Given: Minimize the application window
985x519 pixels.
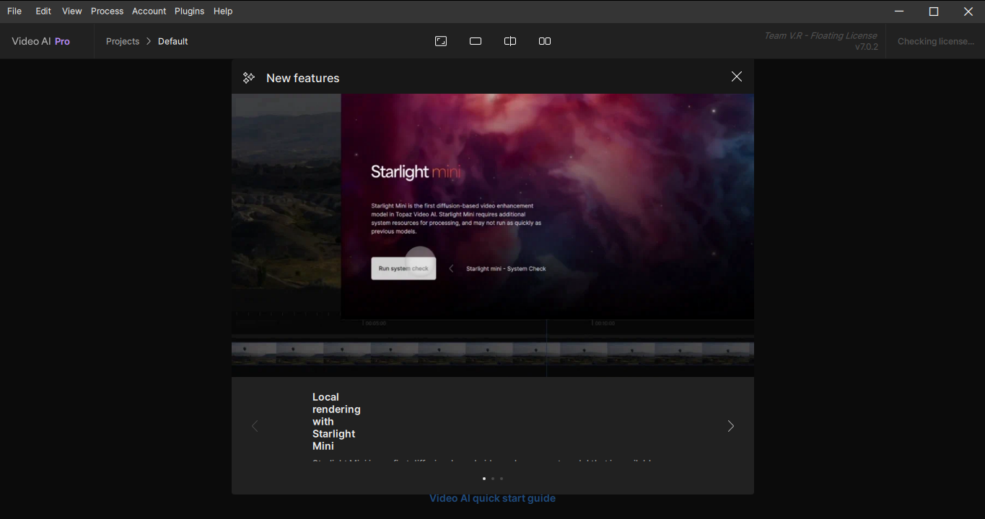Looking at the screenshot, I should pos(899,11).
